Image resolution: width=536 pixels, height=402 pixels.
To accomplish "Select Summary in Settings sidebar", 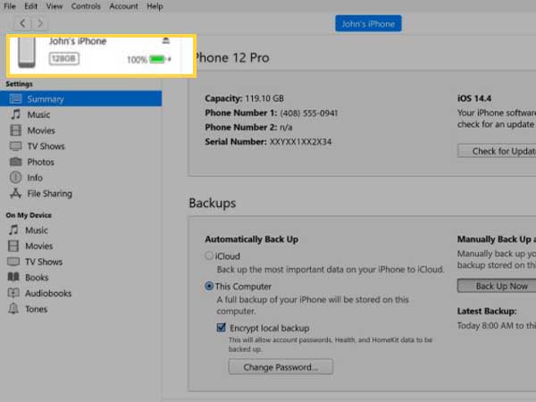I will [81, 99].
